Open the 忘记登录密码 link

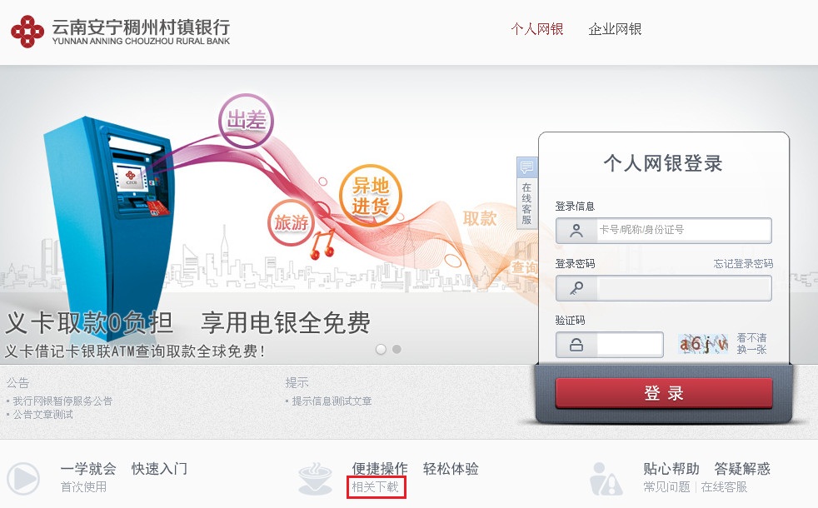click(743, 264)
